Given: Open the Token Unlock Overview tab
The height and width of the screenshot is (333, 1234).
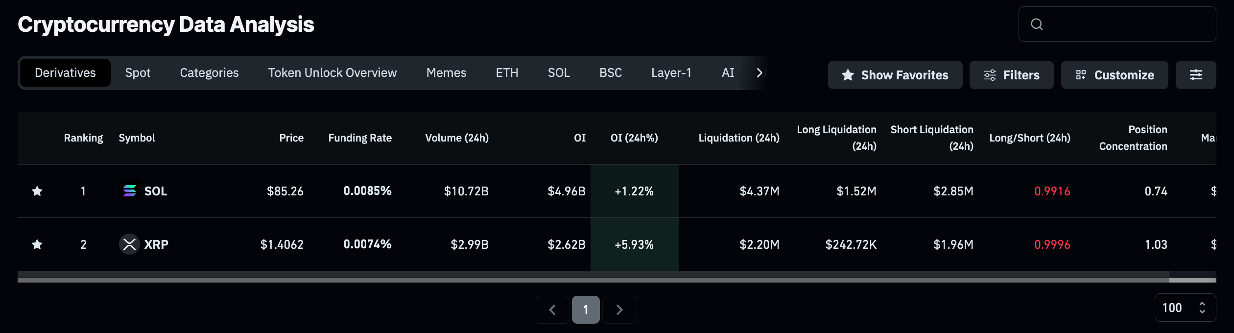Looking at the screenshot, I should pyautogui.click(x=332, y=73).
